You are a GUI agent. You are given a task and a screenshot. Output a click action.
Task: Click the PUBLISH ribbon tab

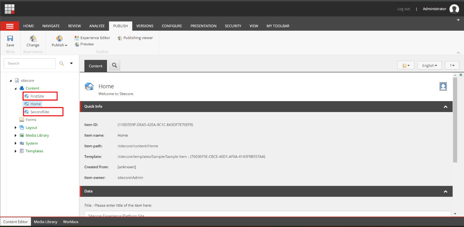click(120, 26)
